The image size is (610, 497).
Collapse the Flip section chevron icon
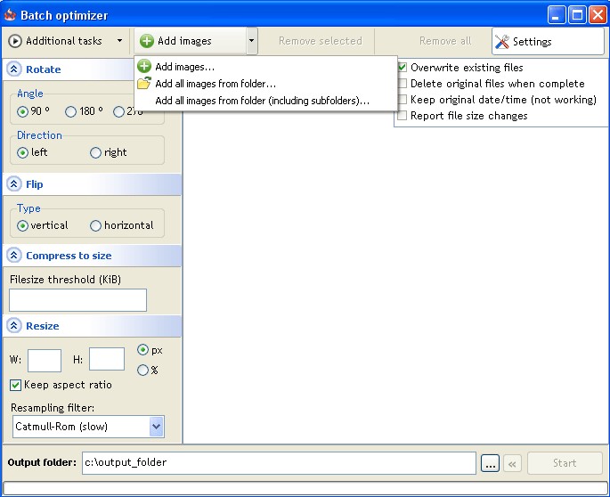click(14, 184)
